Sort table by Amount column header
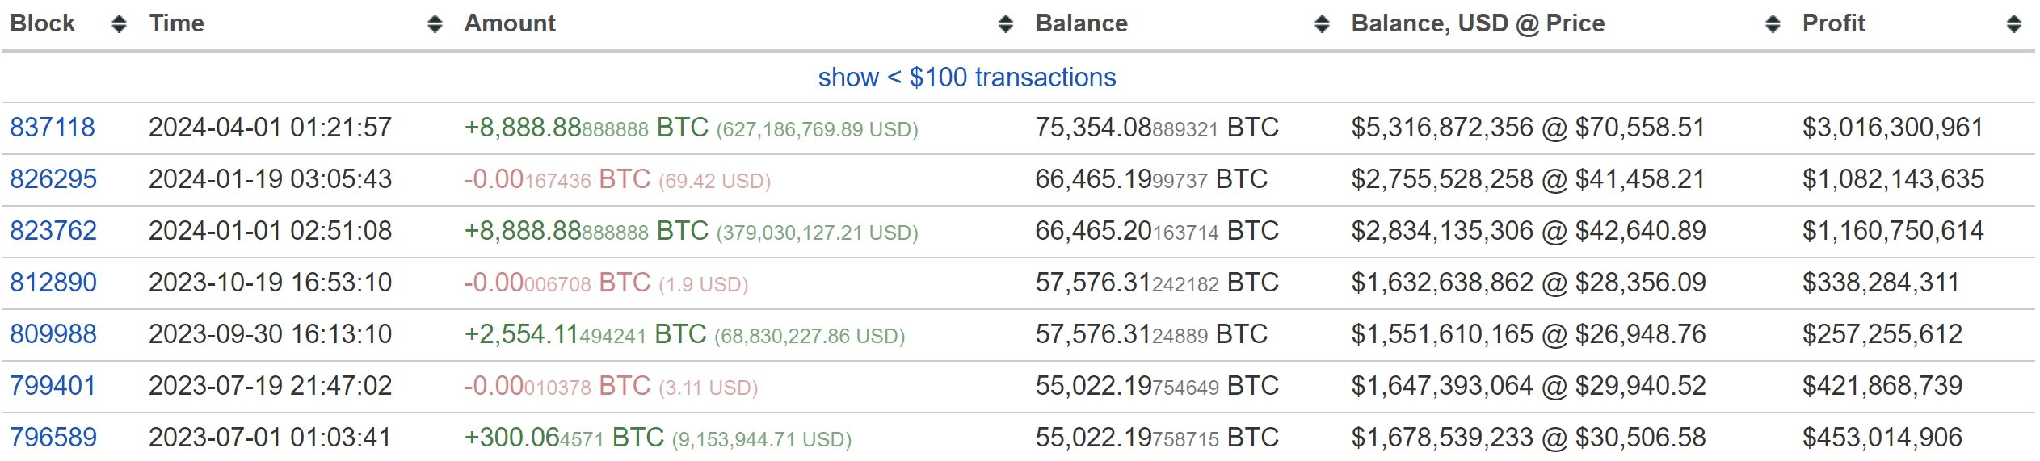This screenshot has height=461, width=2040. 510,23
